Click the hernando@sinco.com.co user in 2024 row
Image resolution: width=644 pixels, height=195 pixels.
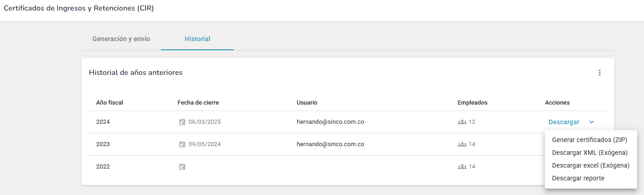tap(330, 122)
